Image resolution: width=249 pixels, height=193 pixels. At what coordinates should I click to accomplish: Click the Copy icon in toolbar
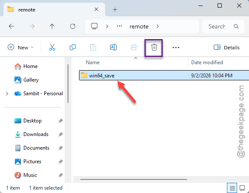[73, 47]
